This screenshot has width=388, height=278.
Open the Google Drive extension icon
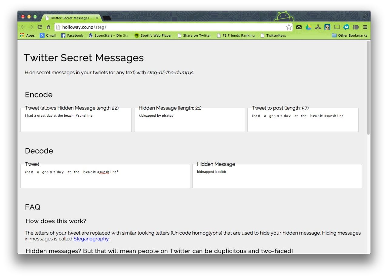pyautogui.click(x=308, y=27)
